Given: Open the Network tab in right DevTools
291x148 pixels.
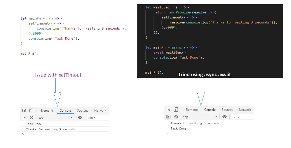Looking at the screenshot, I should (245, 110).
